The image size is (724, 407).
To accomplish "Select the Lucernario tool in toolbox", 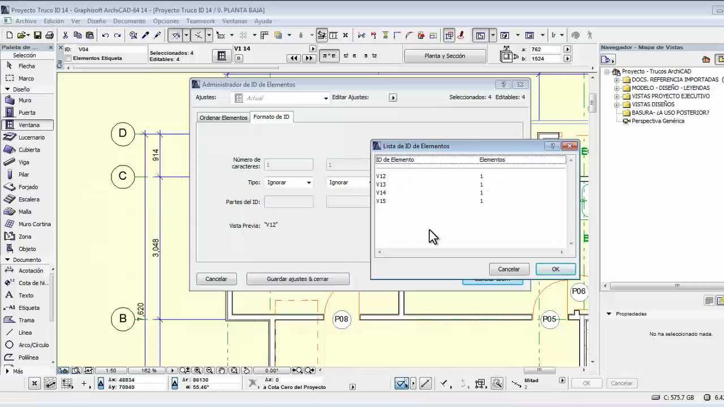I will click(x=28, y=137).
